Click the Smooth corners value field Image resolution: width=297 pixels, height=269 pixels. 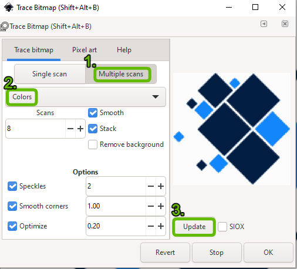point(116,206)
